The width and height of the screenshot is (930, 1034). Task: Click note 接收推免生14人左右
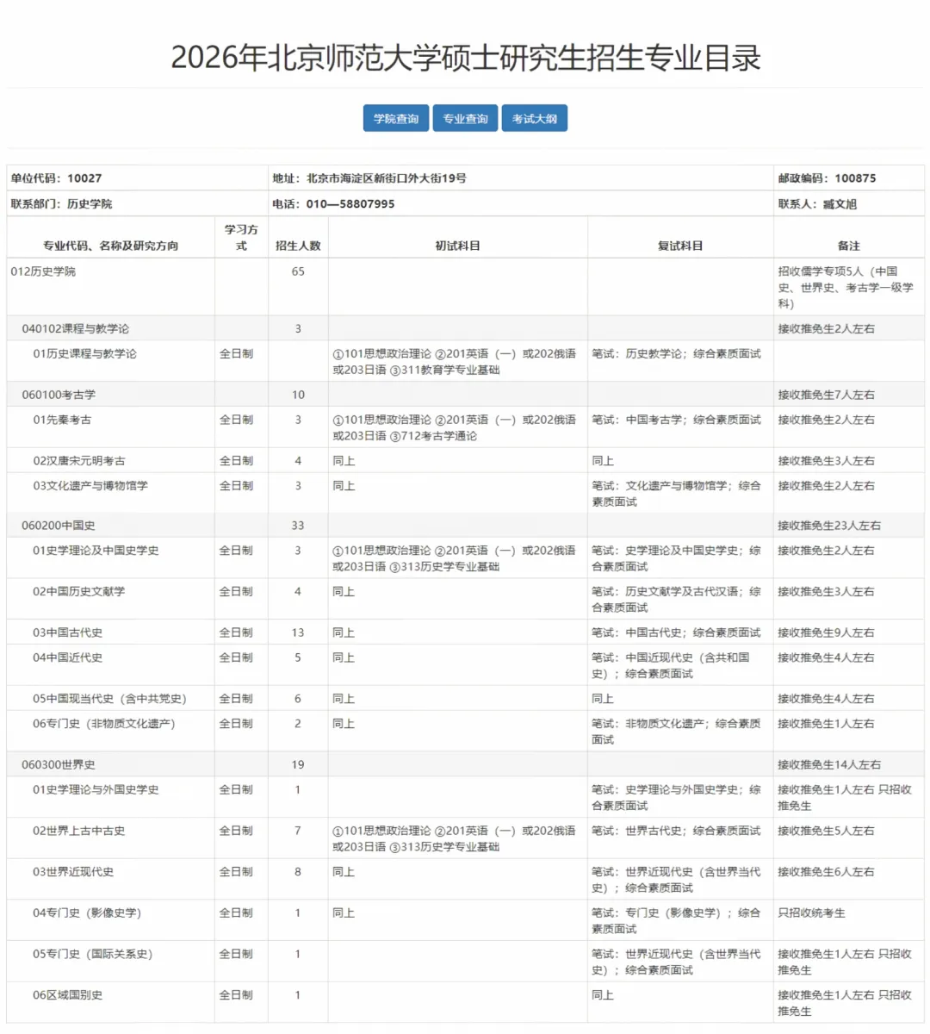click(x=829, y=764)
